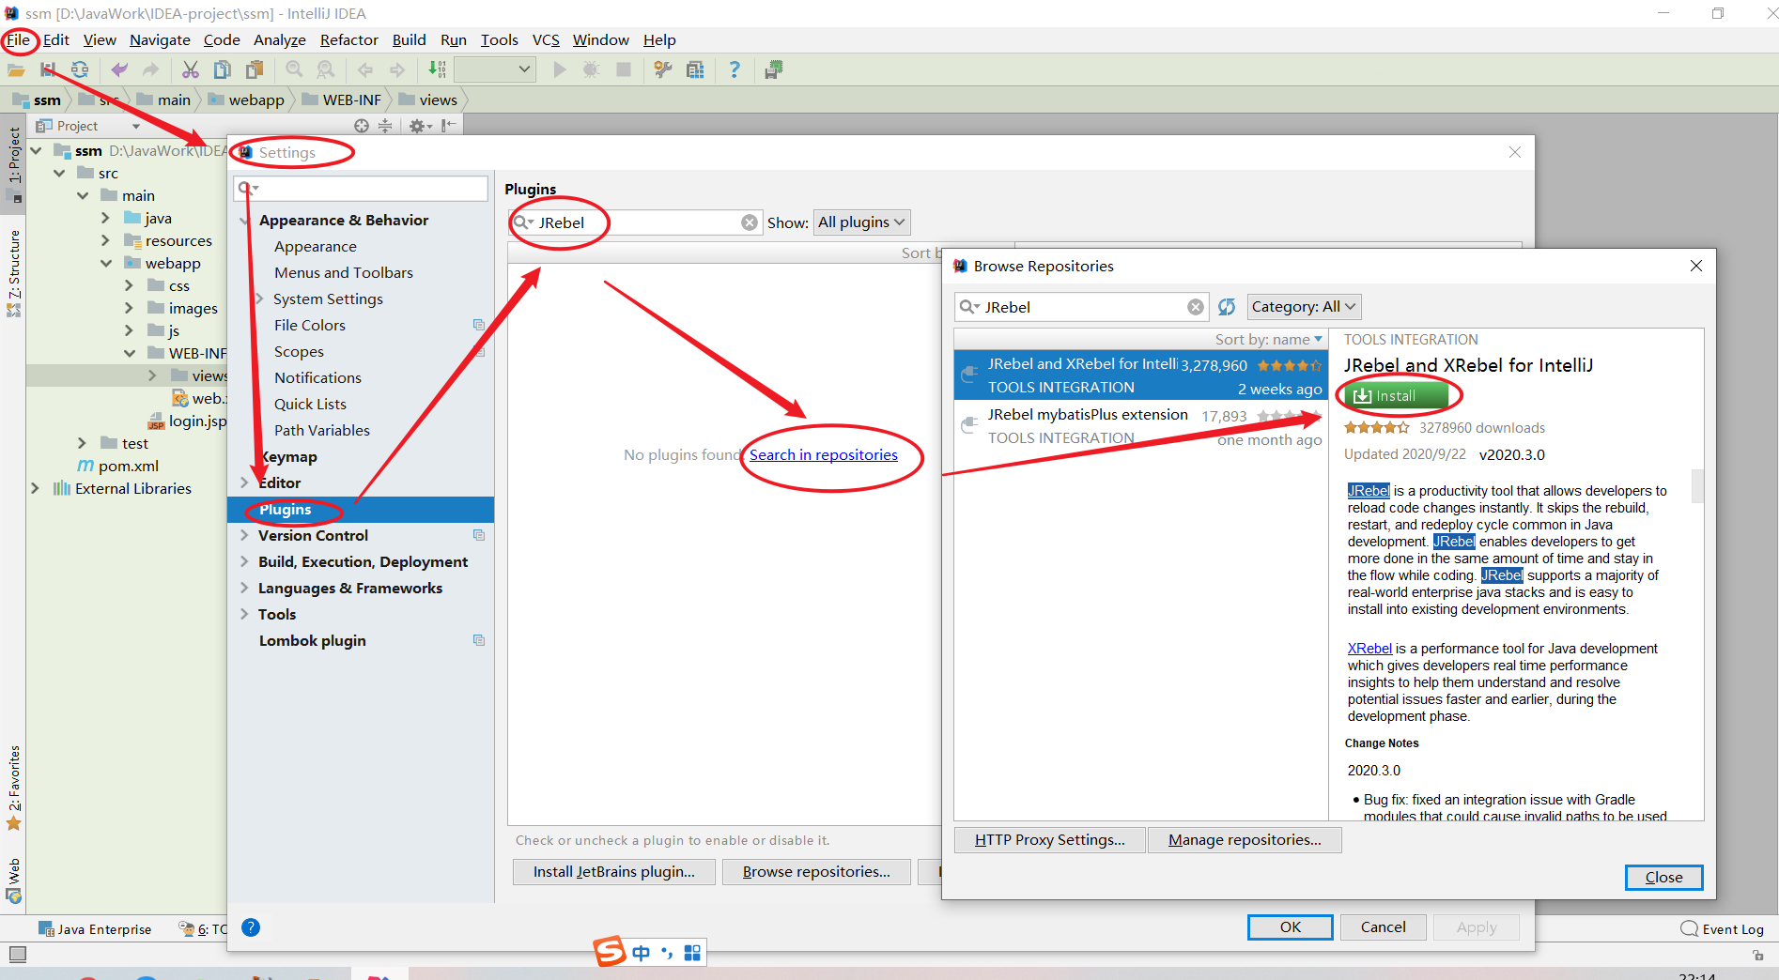
Task: Click the Copy toolbar icon
Action: click(x=223, y=69)
